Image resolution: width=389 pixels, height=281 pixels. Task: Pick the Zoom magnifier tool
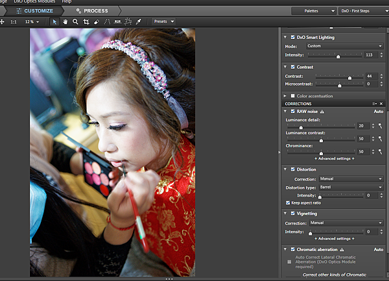(76, 21)
